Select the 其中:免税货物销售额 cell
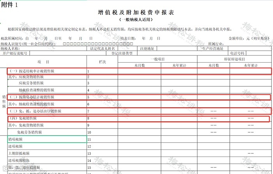This screenshot has height=174, width=273. tap(47, 125)
